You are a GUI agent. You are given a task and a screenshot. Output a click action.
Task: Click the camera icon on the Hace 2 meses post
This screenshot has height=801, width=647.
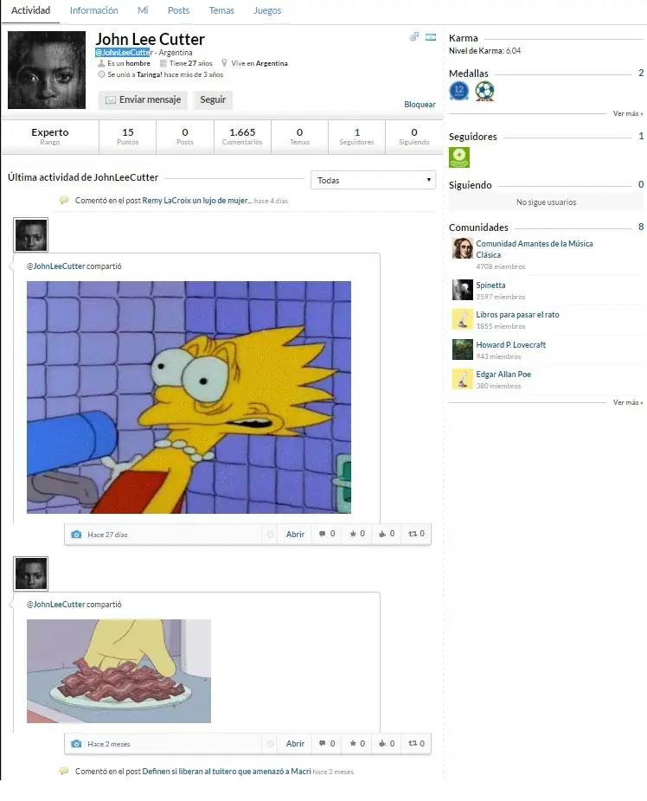point(76,744)
